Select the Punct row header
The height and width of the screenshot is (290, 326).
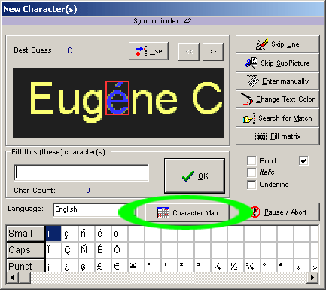pos(26,266)
